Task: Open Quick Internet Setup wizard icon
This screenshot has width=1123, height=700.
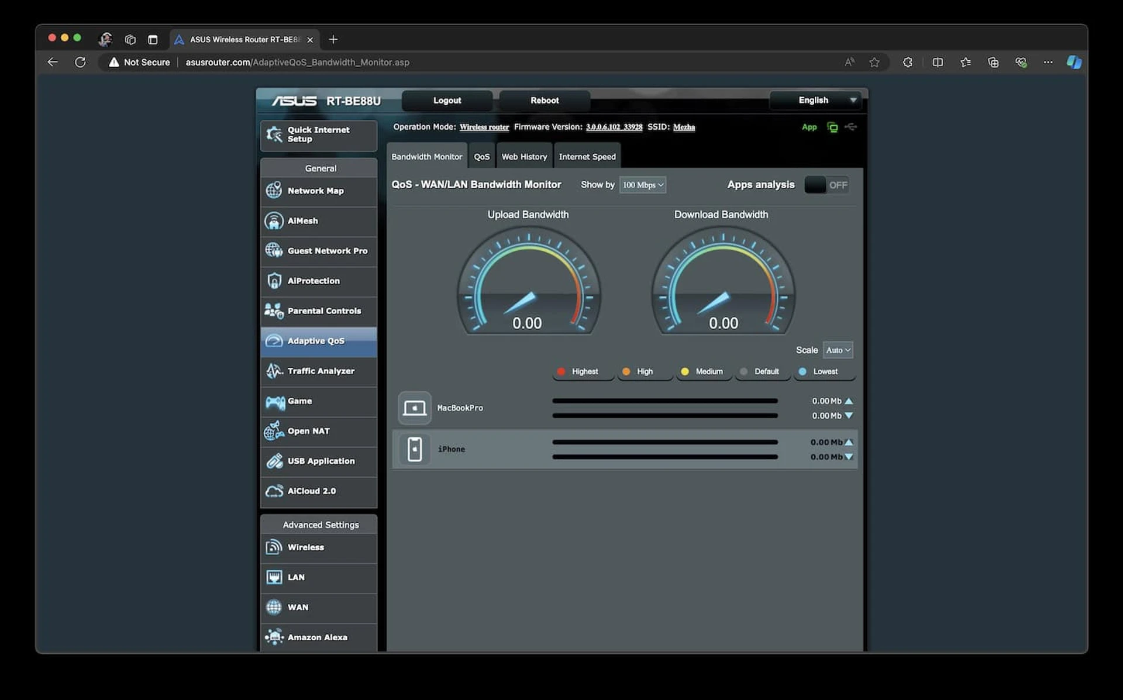Action: 274,135
